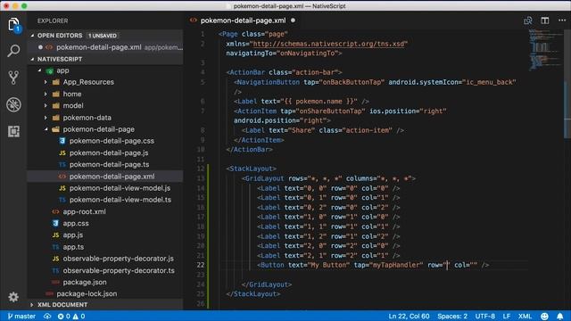Open observable-property-decorator.ts file
The image size is (571, 321).
point(119,270)
